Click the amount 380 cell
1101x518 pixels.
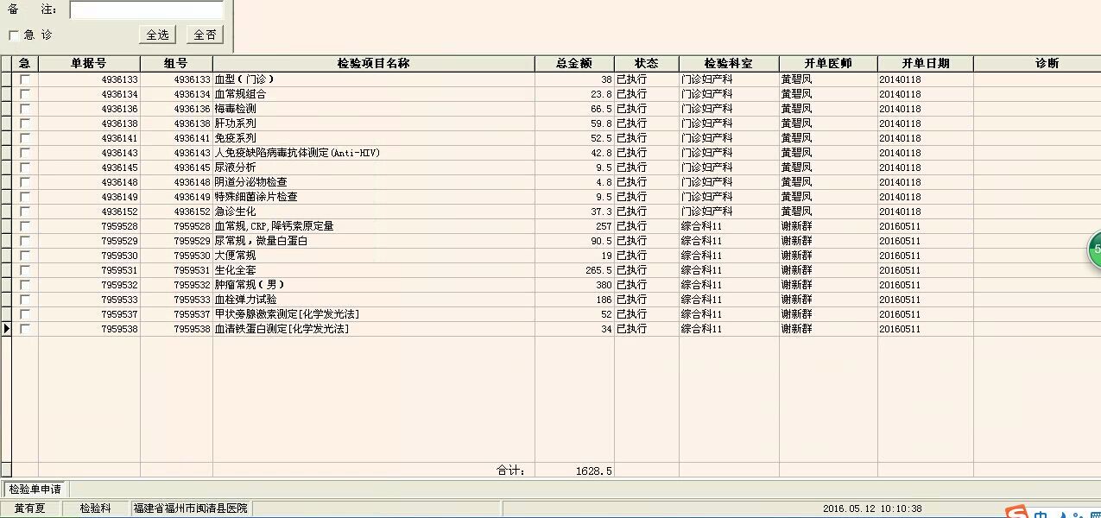[574, 285]
